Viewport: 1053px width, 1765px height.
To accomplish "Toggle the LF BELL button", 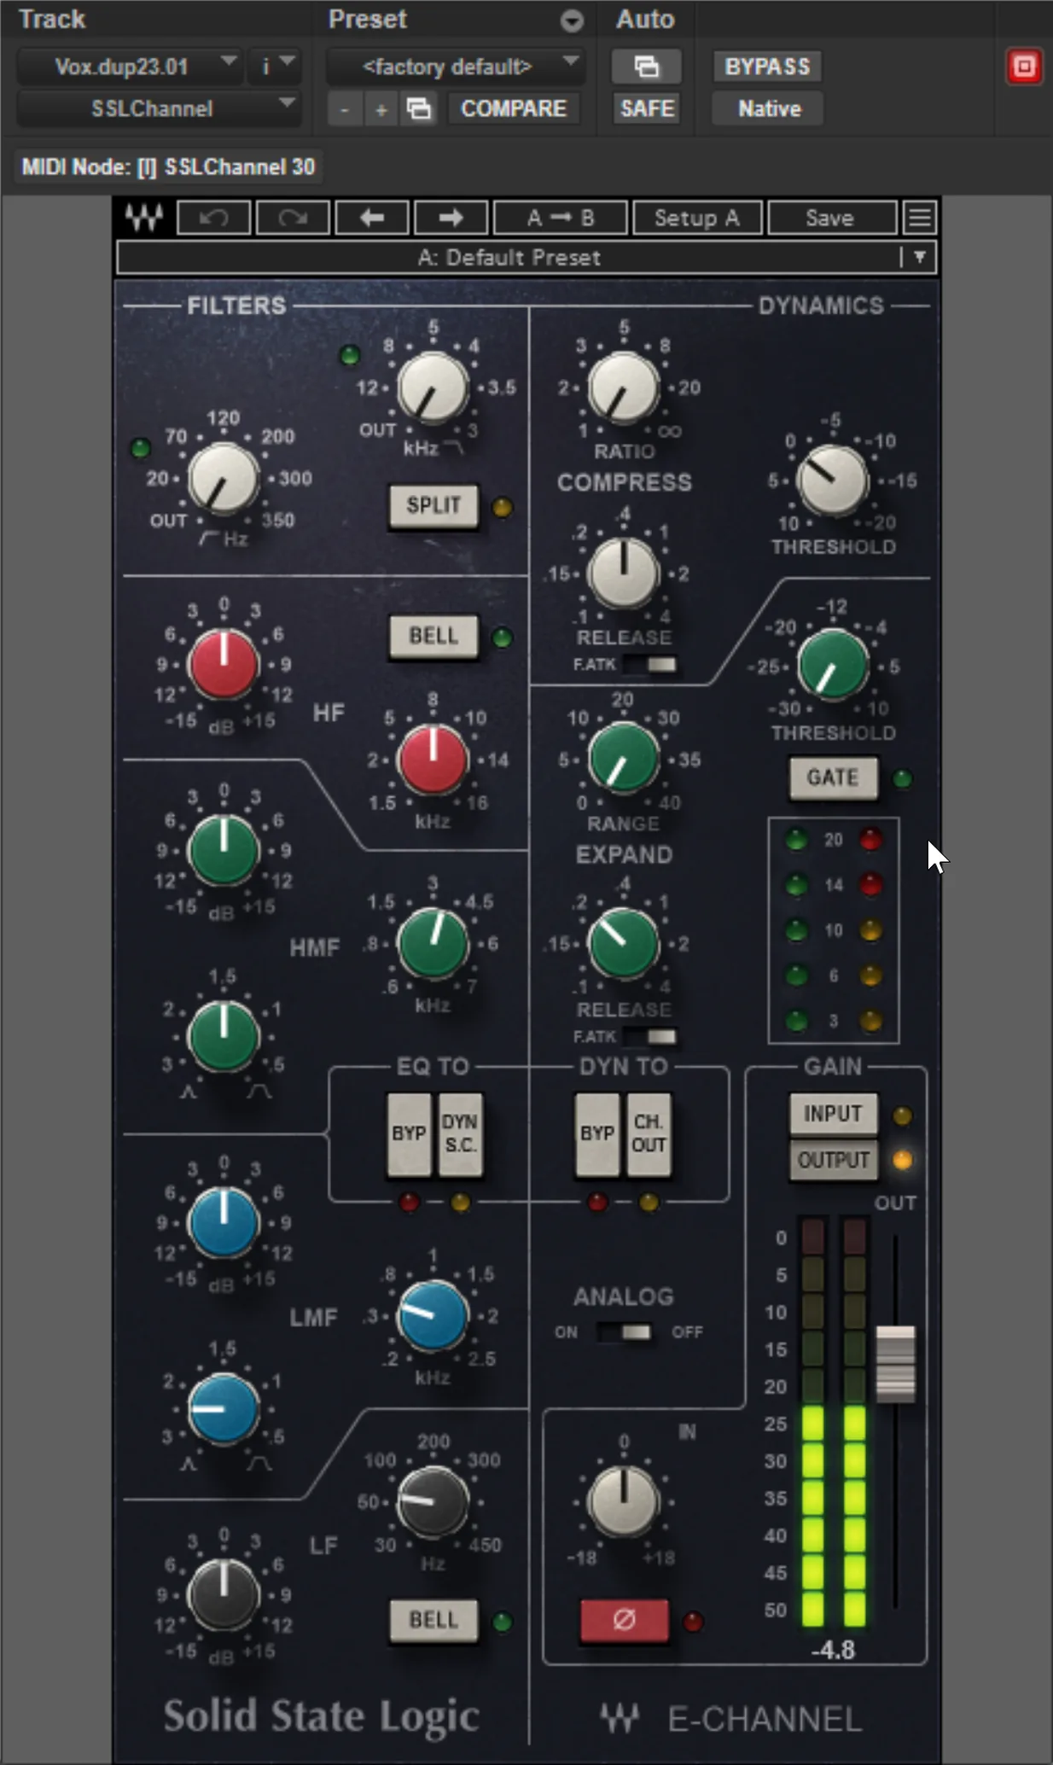I will [x=433, y=1621].
